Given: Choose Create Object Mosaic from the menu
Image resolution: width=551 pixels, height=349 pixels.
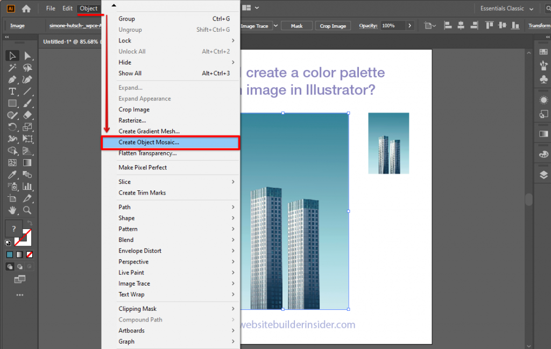Looking at the screenshot, I should click(149, 143).
